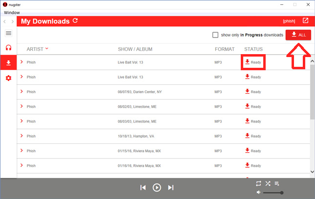Screen dimensions: 315x199
Task: Click Phish in the 01/15/16 Riviera Maya row
Action: click(x=31, y=151)
